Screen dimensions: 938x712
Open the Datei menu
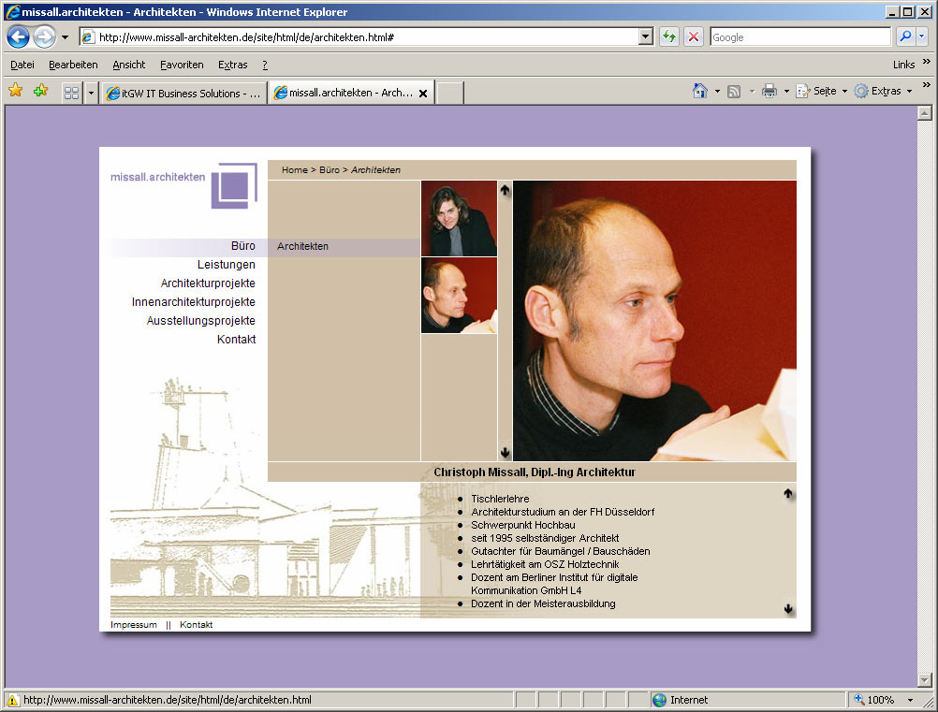click(22, 65)
